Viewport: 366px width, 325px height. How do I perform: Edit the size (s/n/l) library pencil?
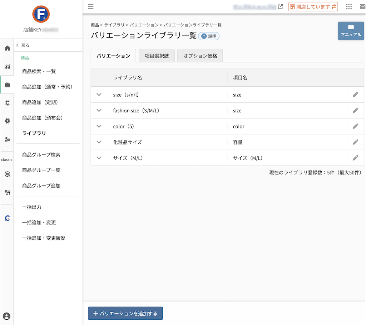(355, 95)
